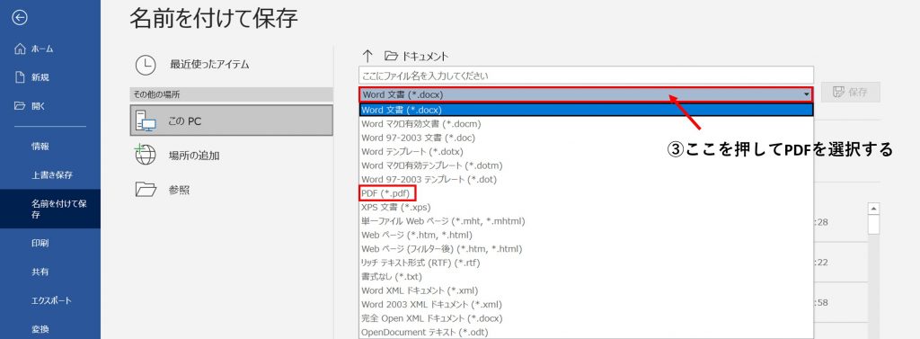
Task: Choose 参照 to browse folders
Action: (231, 189)
